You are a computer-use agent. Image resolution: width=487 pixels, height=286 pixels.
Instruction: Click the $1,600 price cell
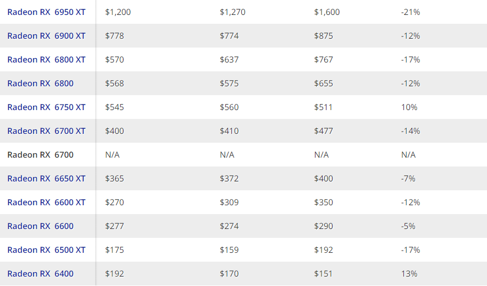(327, 12)
